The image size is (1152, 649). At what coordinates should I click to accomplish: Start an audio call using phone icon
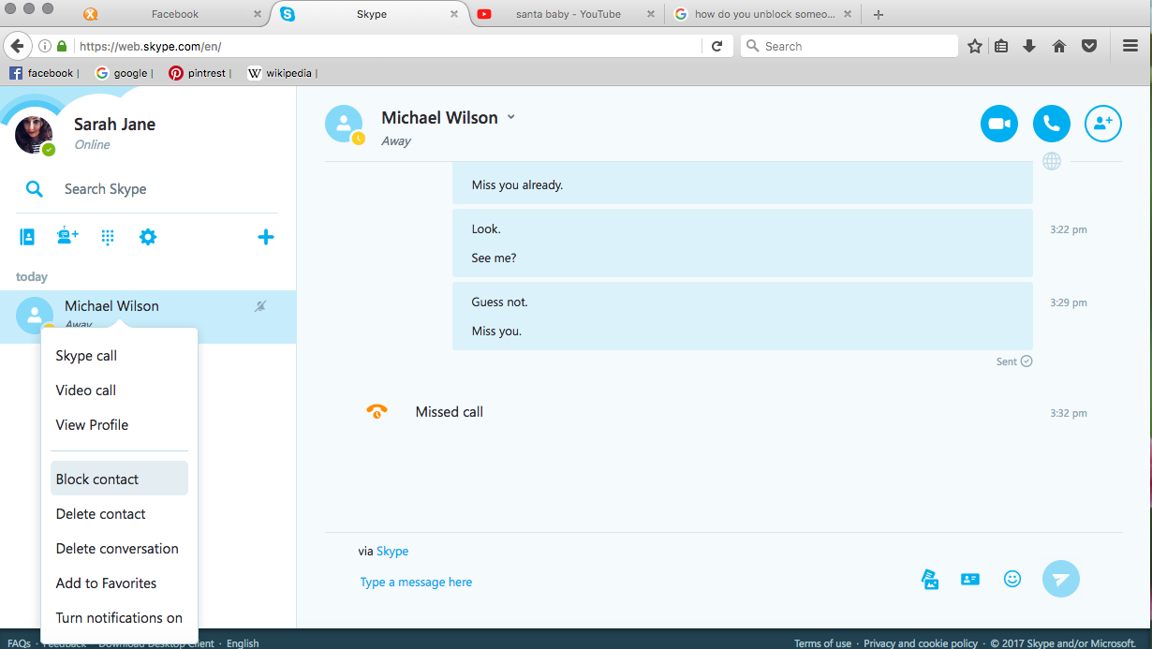point(1052,124)
